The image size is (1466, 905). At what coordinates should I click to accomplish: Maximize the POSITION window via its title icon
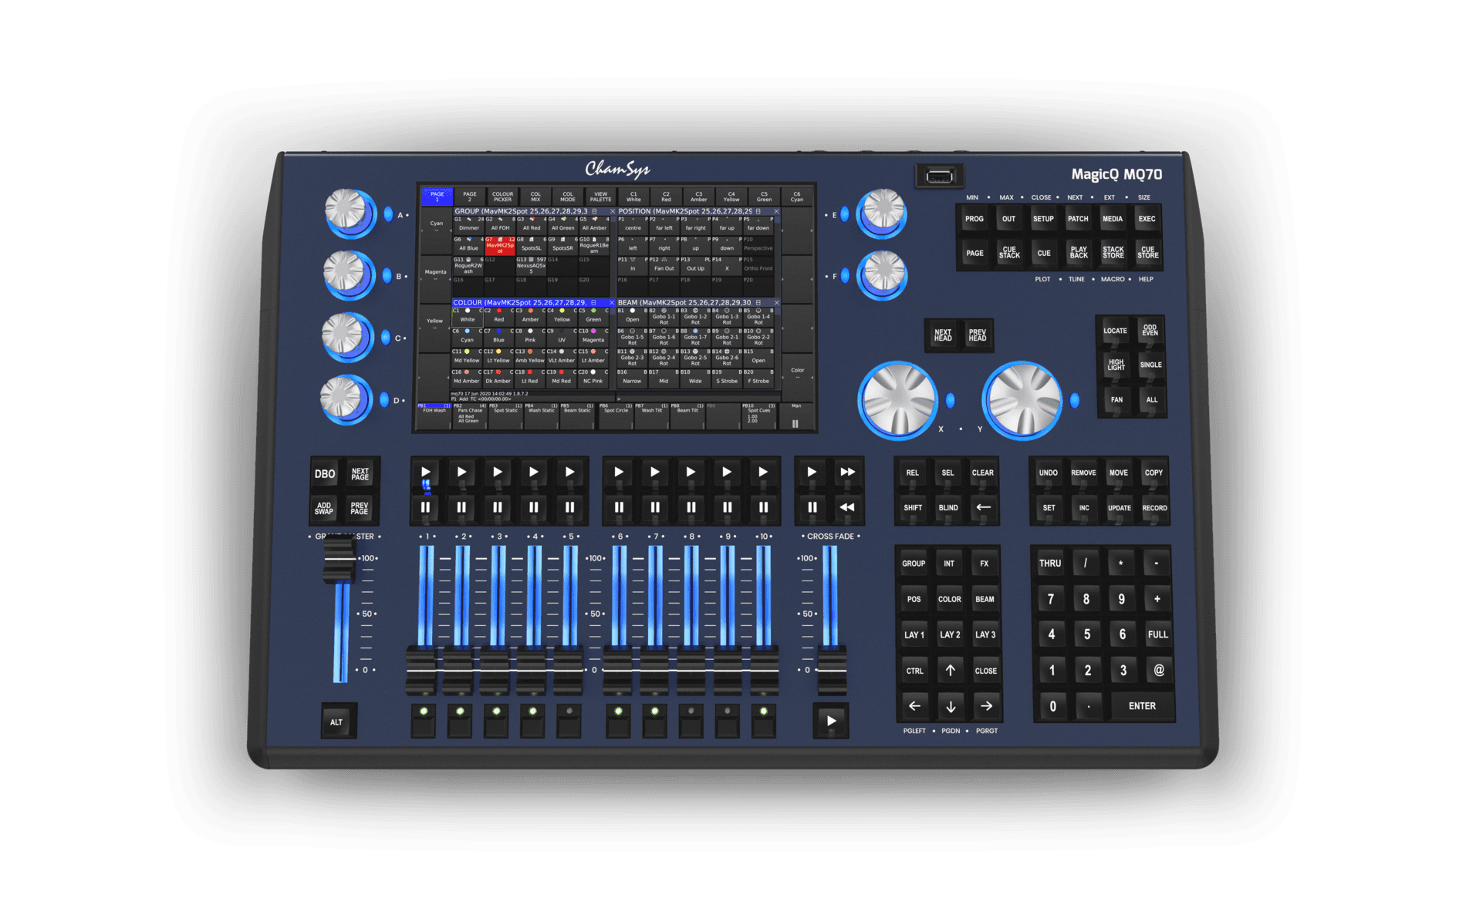tap(758, 211)
